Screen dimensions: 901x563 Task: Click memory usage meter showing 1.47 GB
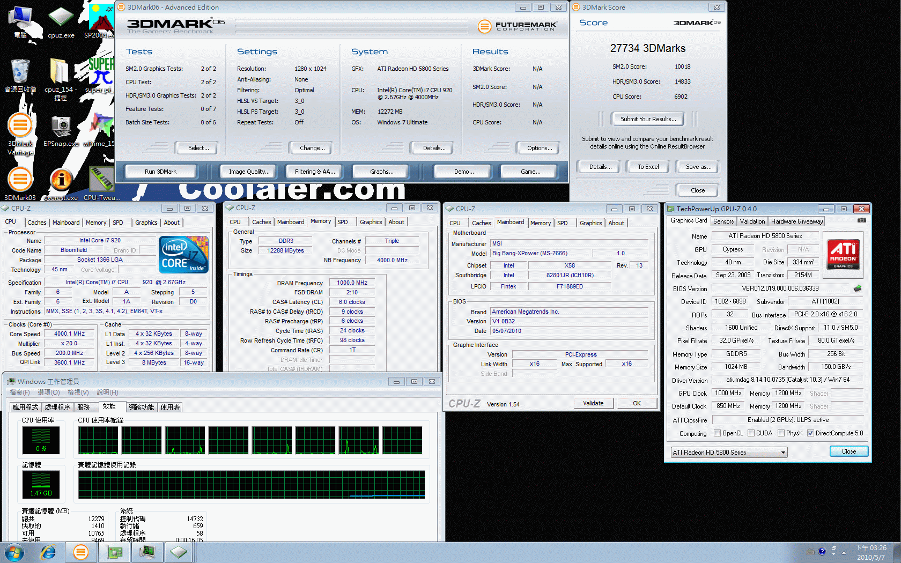coord(41,484)
